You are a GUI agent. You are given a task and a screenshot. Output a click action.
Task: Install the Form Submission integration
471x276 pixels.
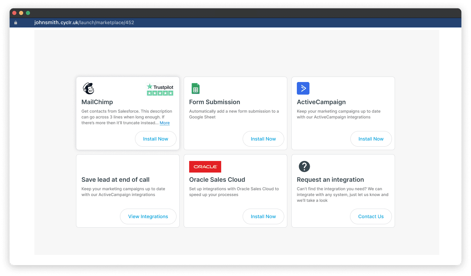pyautogui.click(x=263, y=139)
